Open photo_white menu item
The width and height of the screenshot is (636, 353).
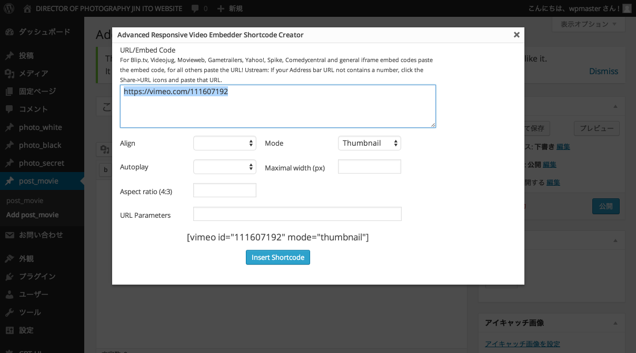(x=41, y=127)
